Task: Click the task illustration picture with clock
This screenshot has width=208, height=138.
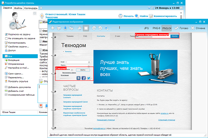Action: [17, 21]
